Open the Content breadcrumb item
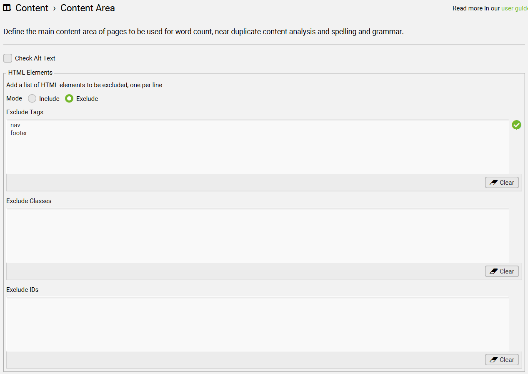 point(32,8)
